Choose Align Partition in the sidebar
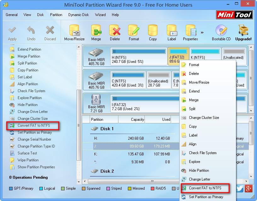Viewport: 257px width, 201px height. point(24,84)
